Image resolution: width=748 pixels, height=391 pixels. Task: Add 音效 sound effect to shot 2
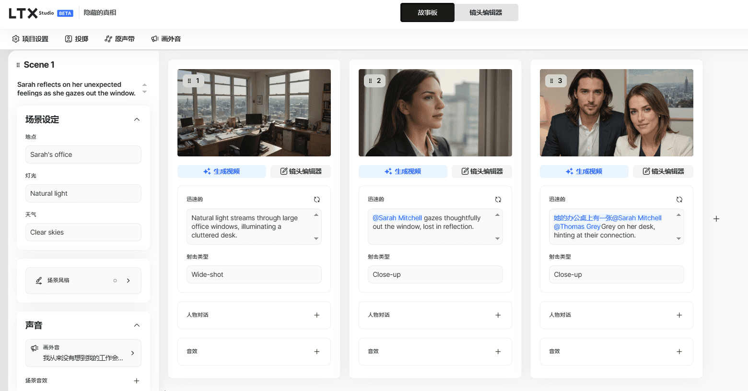pos(498,352)
